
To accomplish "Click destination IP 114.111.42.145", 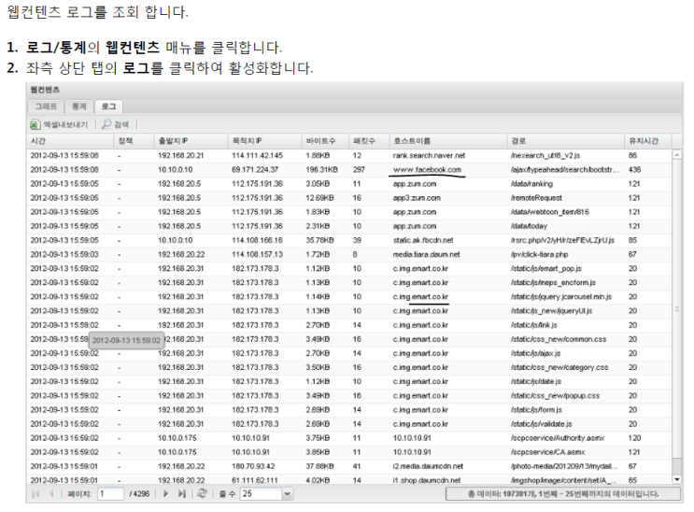I will 257,155.
